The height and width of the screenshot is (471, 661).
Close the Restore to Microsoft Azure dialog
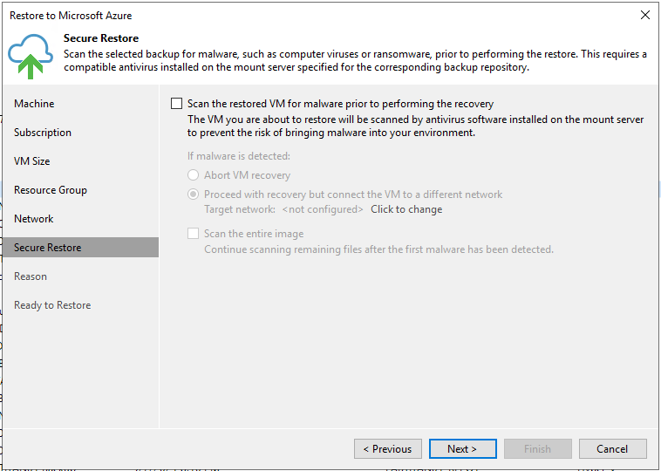645,15
